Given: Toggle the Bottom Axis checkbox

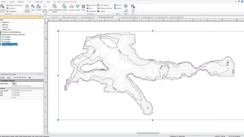Looking at the screenshot, I should (1, 30).
